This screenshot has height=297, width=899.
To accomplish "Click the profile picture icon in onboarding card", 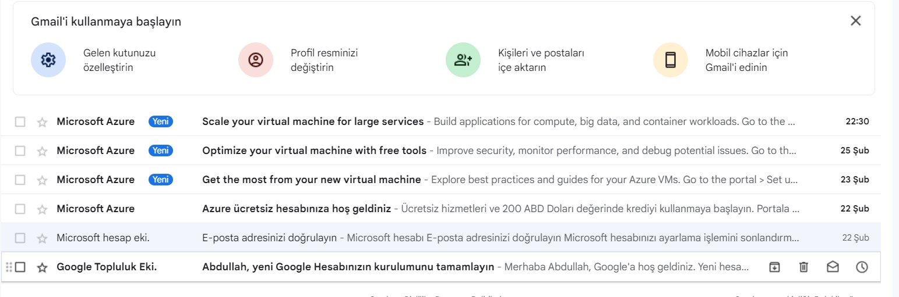I will click(x=256, y=60).
